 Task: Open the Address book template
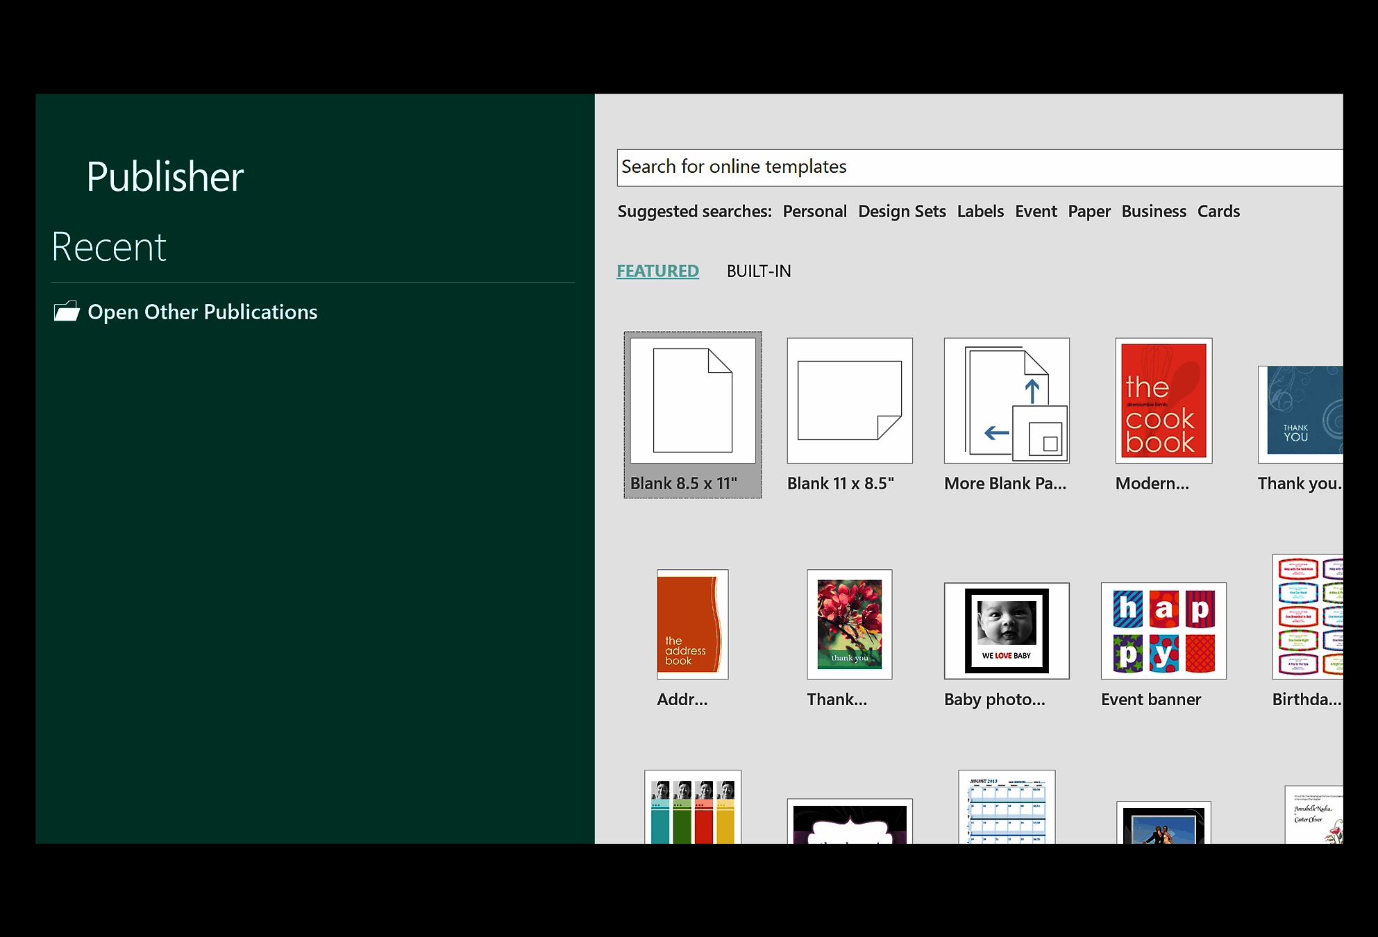pos(691,624)
